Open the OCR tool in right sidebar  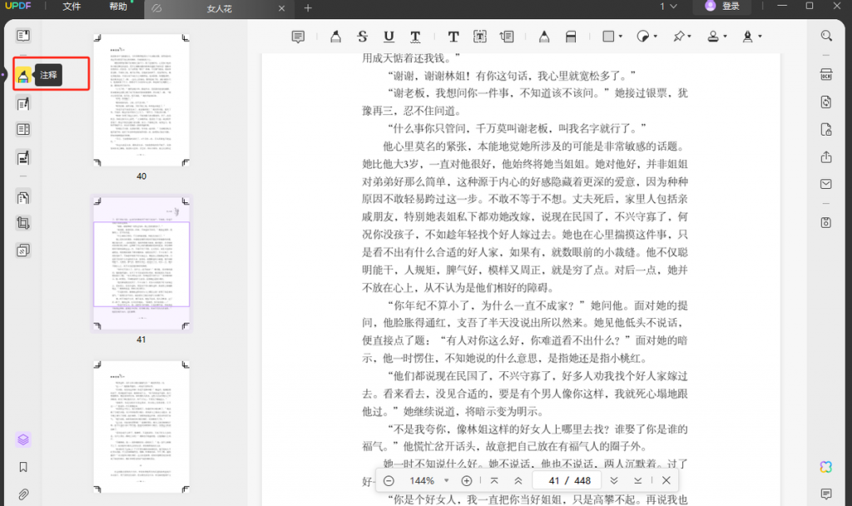(x=826, y=75)
